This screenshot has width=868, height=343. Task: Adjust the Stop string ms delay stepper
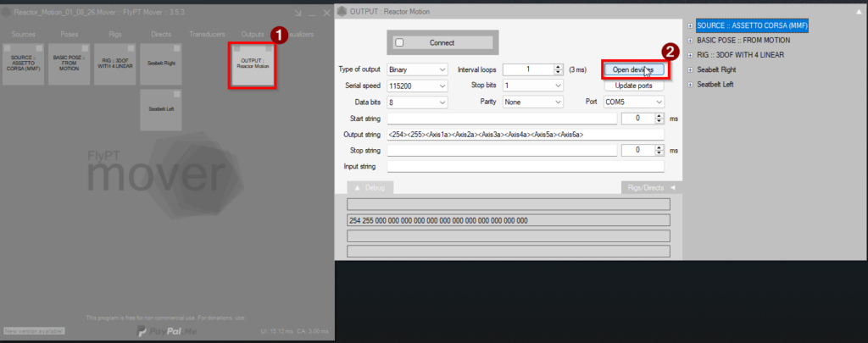coord(659,151)
